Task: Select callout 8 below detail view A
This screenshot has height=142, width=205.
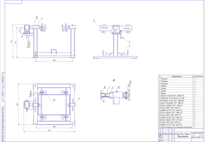Action: point(104,101)
